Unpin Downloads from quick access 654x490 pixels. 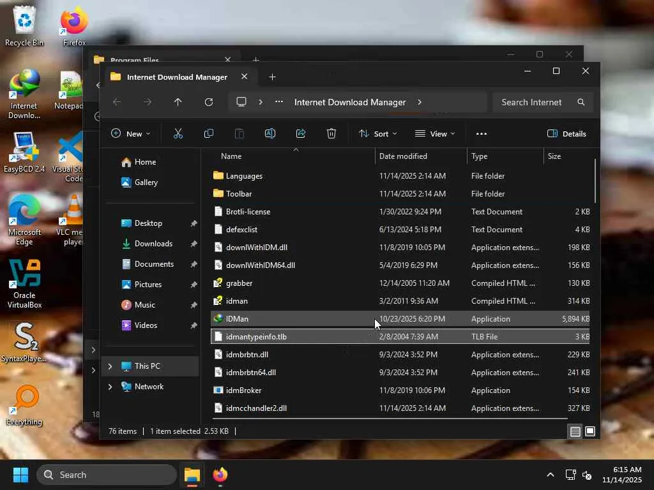pyautogui.click(x=194, y=244)
